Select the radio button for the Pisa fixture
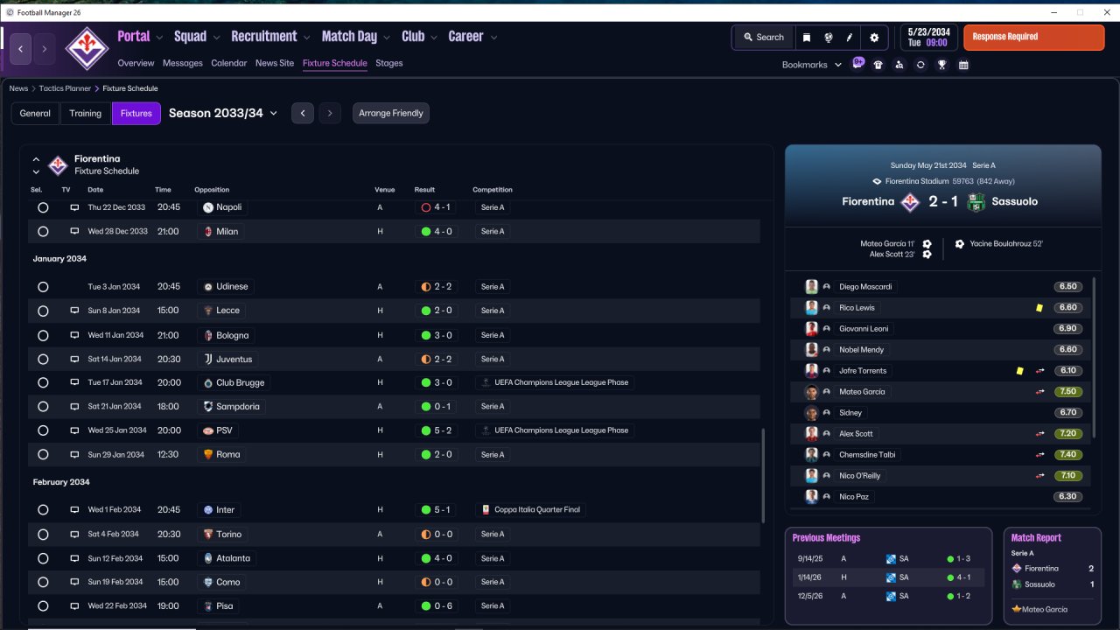Viewport: 1120px width, 630px height. click(x=43, y=606)
